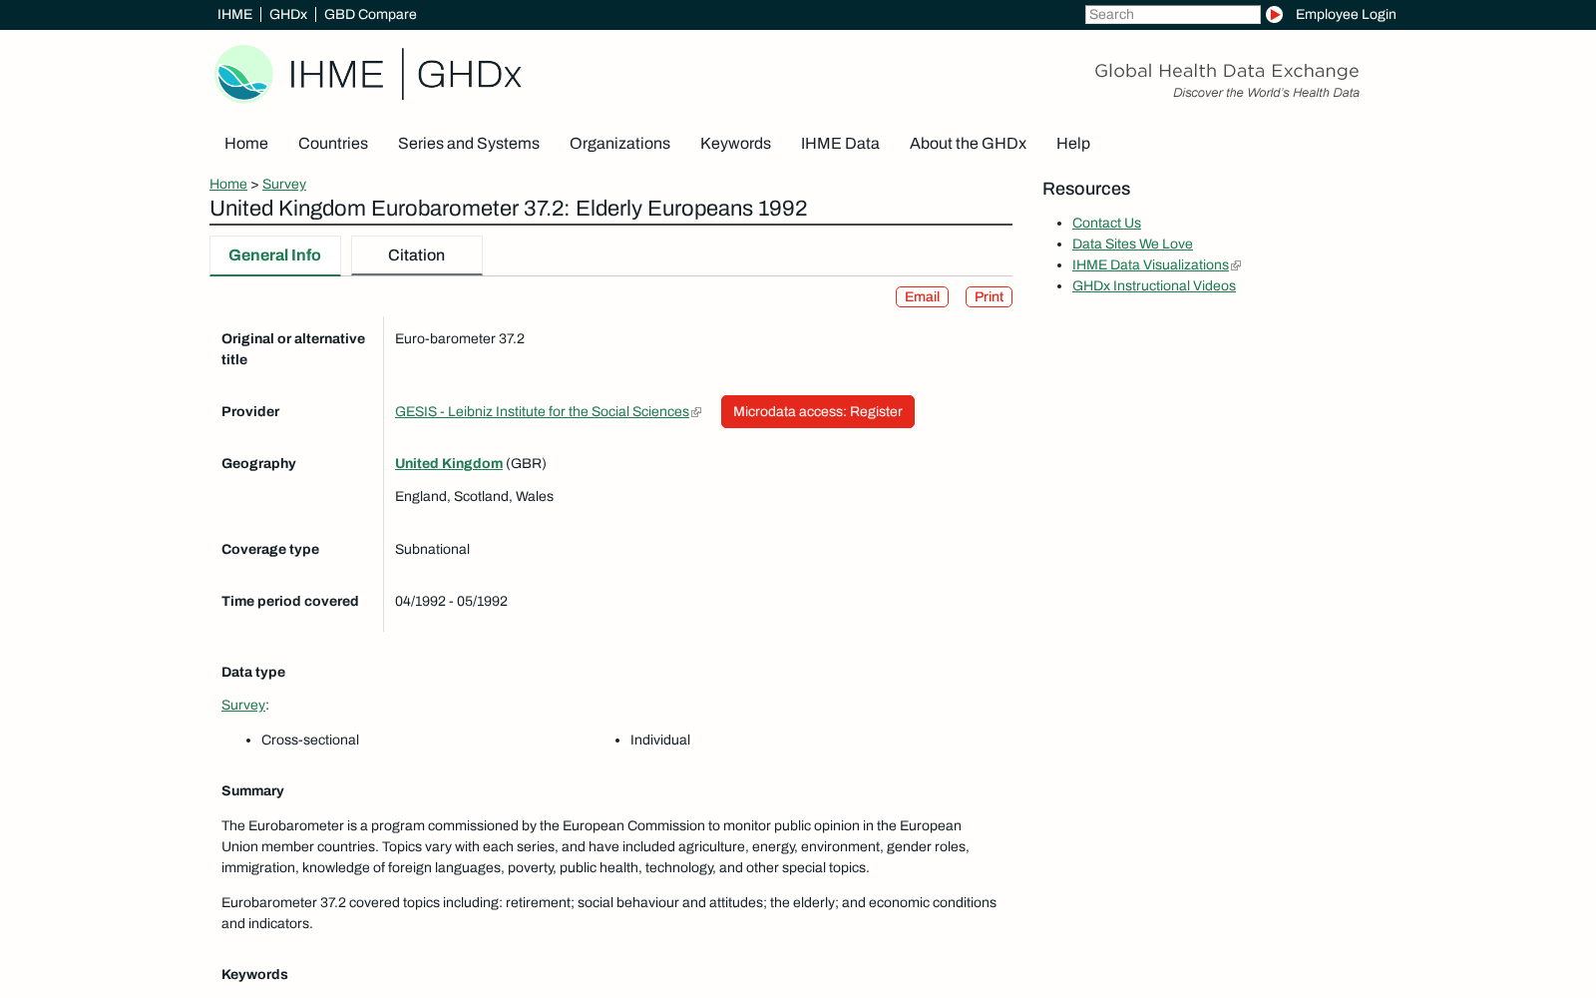Click the IHME globe logo icon
The height and width of the screenshot is (998, 1596).
point(243,74)
